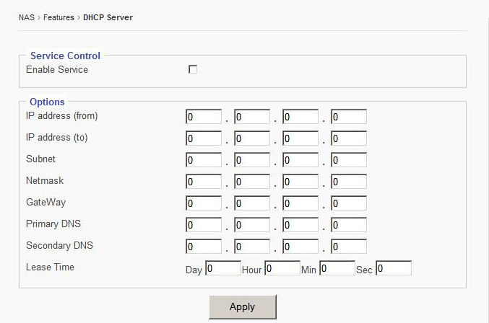Focus the third Subnet octet field
The height and width of the screenshot is (323, 489).
coord(300,160)
